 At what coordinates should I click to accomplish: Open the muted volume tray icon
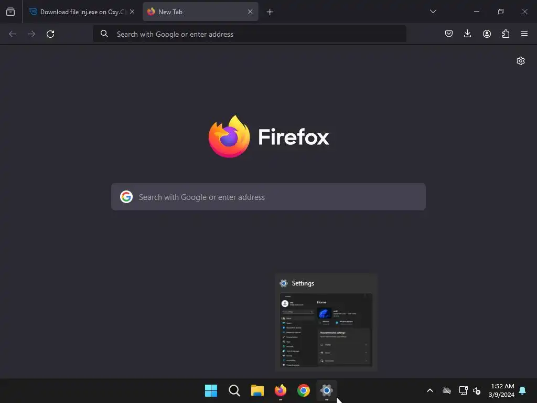pos(477,390)
